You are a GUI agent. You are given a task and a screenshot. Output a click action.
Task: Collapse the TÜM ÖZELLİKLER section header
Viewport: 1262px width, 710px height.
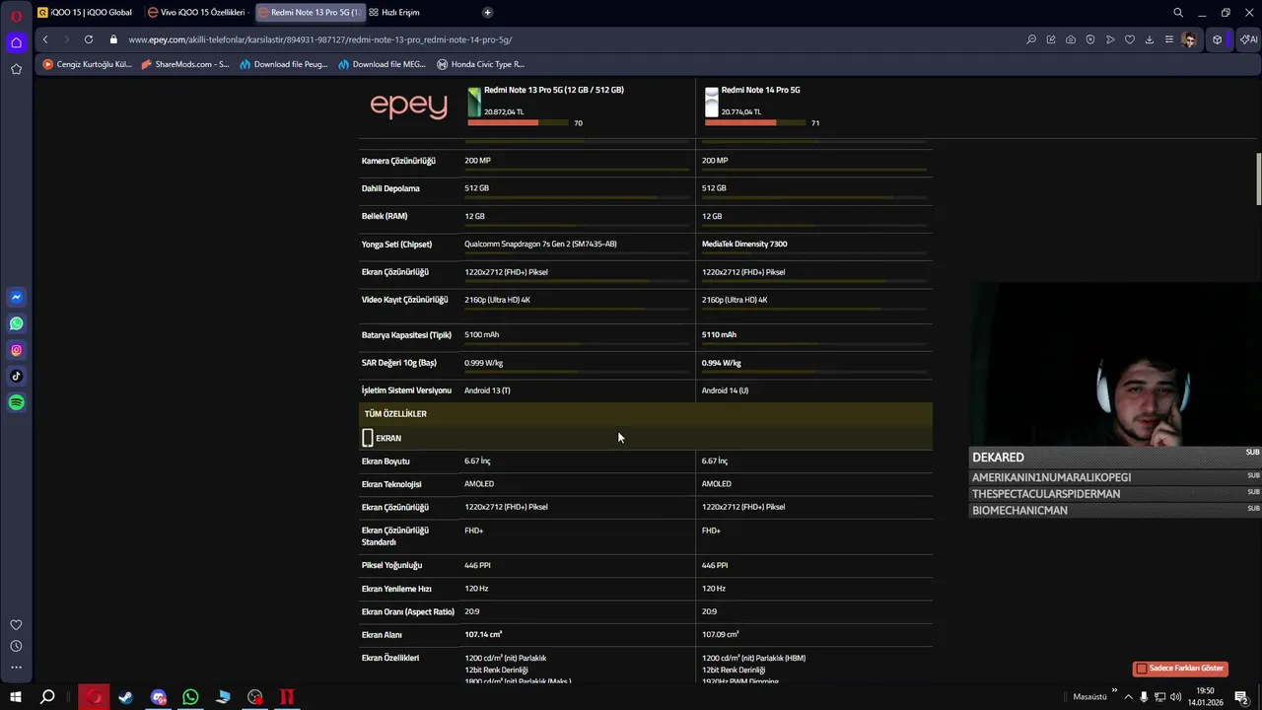(646, 414)
